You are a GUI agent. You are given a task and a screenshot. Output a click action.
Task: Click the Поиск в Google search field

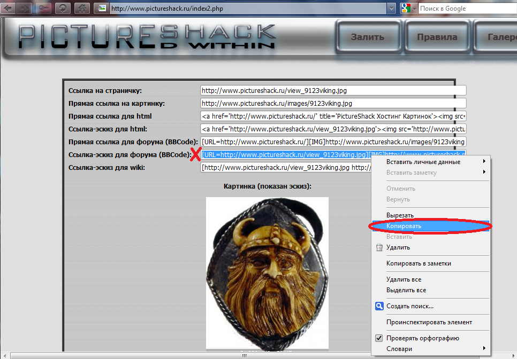468,9
